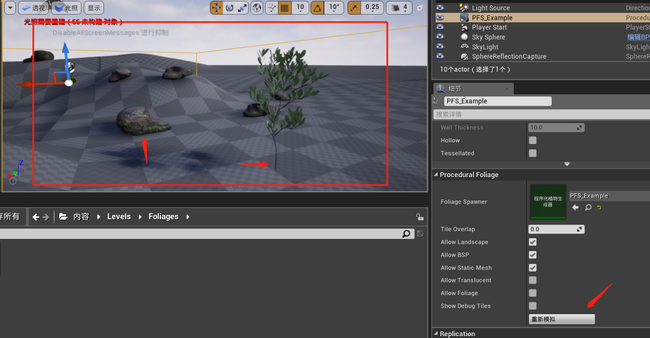Select Light Source actor in outliner
The width and height of the screenshot is (650, 338).
(491, 8)
